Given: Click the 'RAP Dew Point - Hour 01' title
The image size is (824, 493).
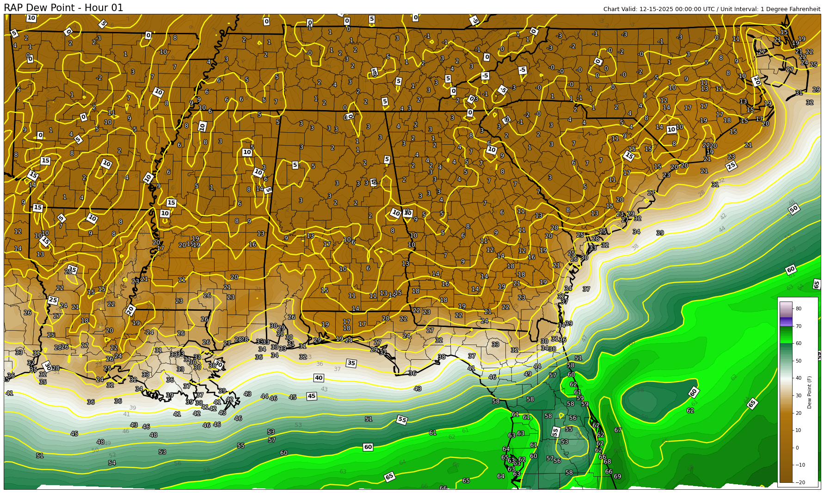Looking at the screenshot, I should [x=63, y=8].
